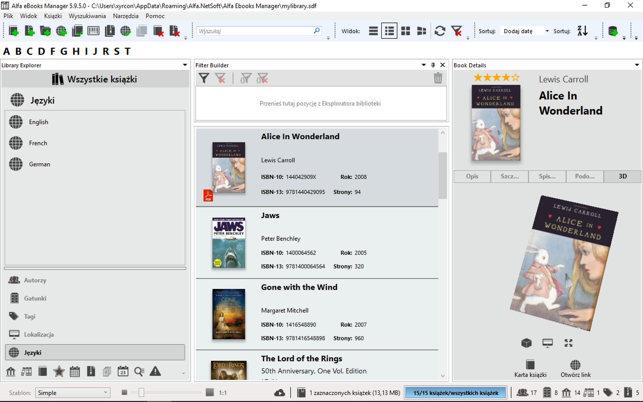Switch to the Opis tab
Image resolution: width=643 pixels, height=402 pixels.
pos(472,176)
